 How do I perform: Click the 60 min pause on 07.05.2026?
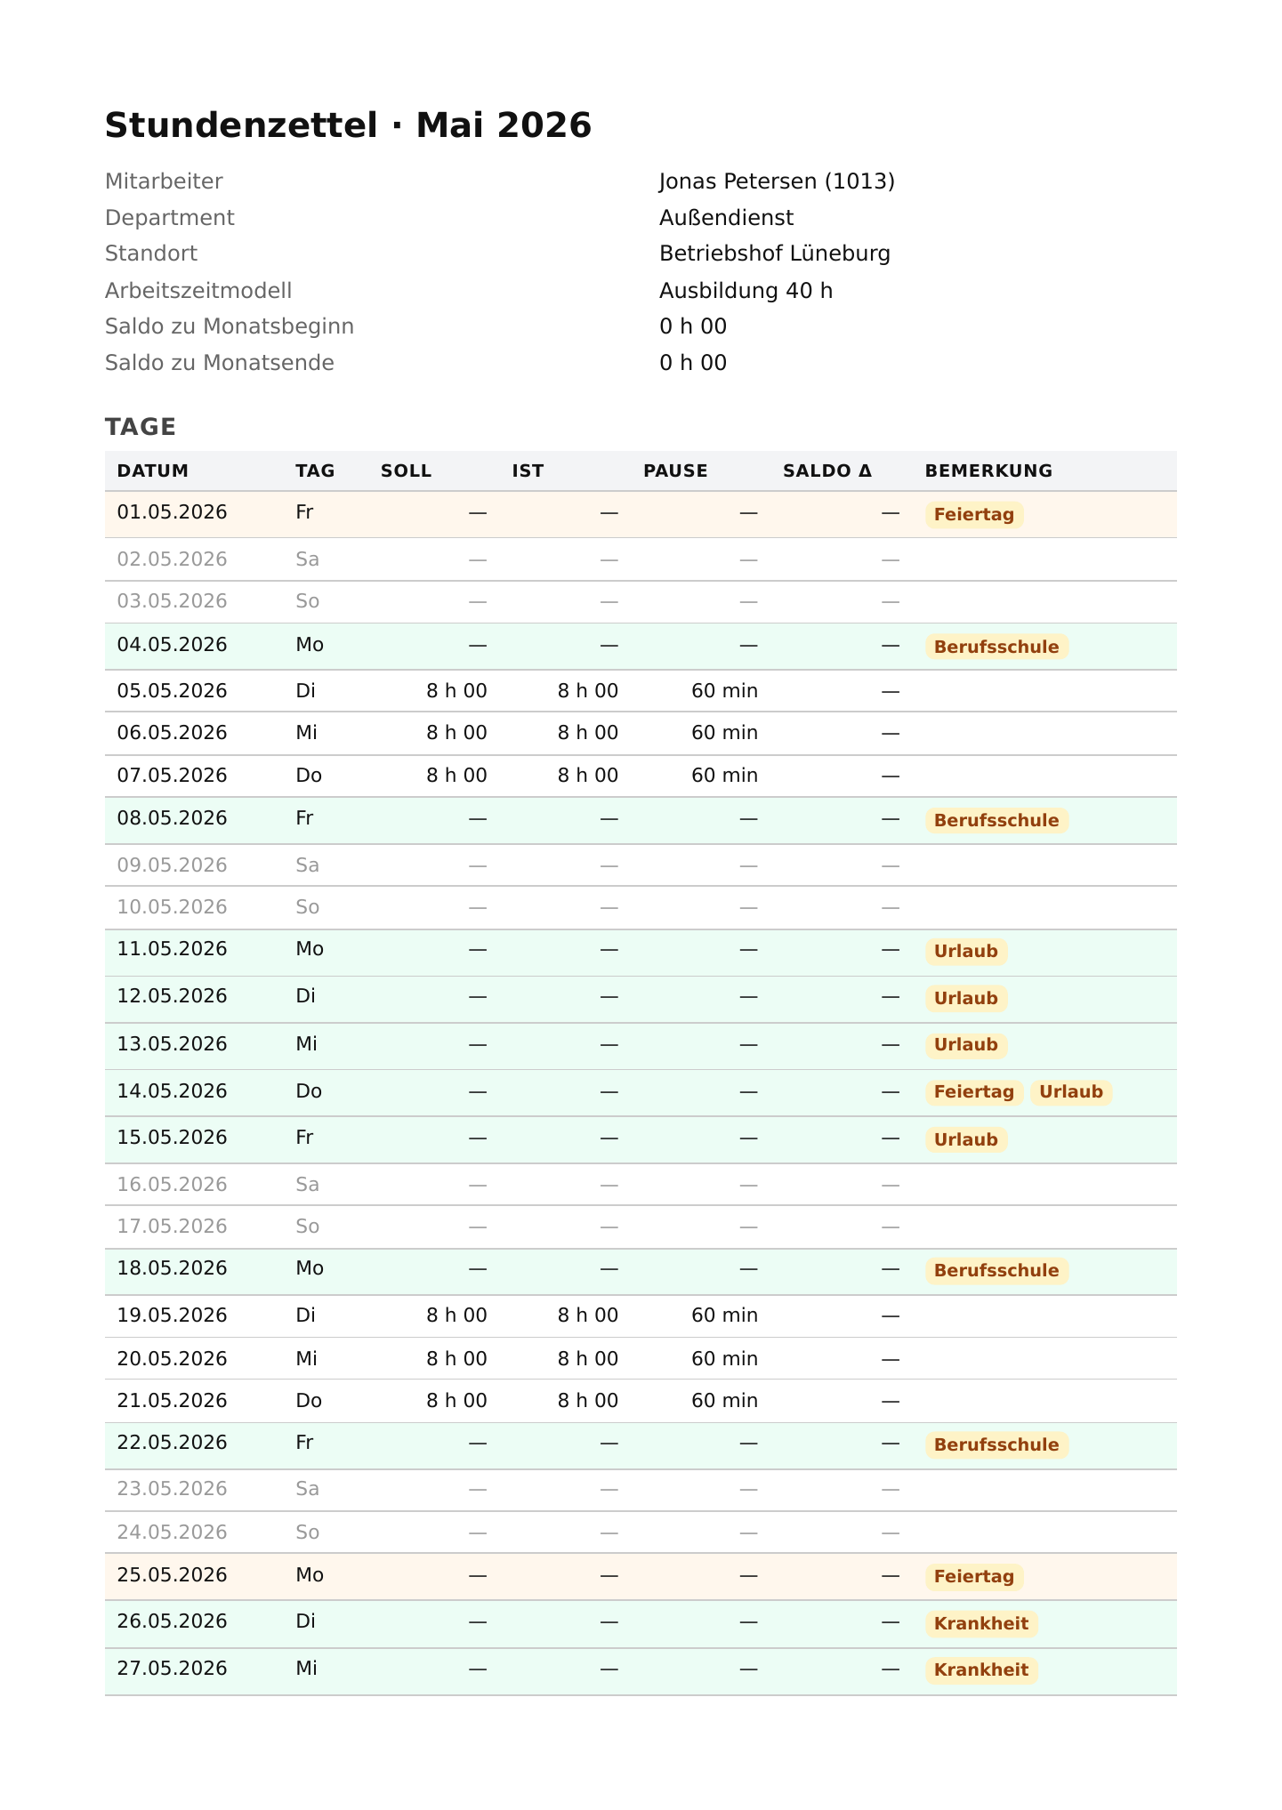click(x=725, y=776)
